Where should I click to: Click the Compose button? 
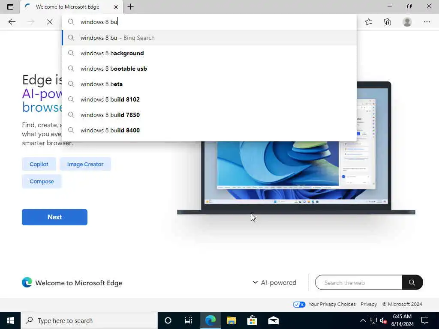[x=42, y=181]
